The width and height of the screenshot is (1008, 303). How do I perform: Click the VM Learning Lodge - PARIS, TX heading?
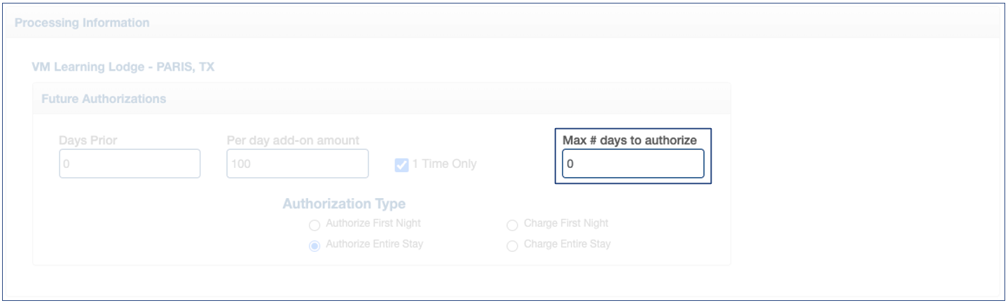123,67
